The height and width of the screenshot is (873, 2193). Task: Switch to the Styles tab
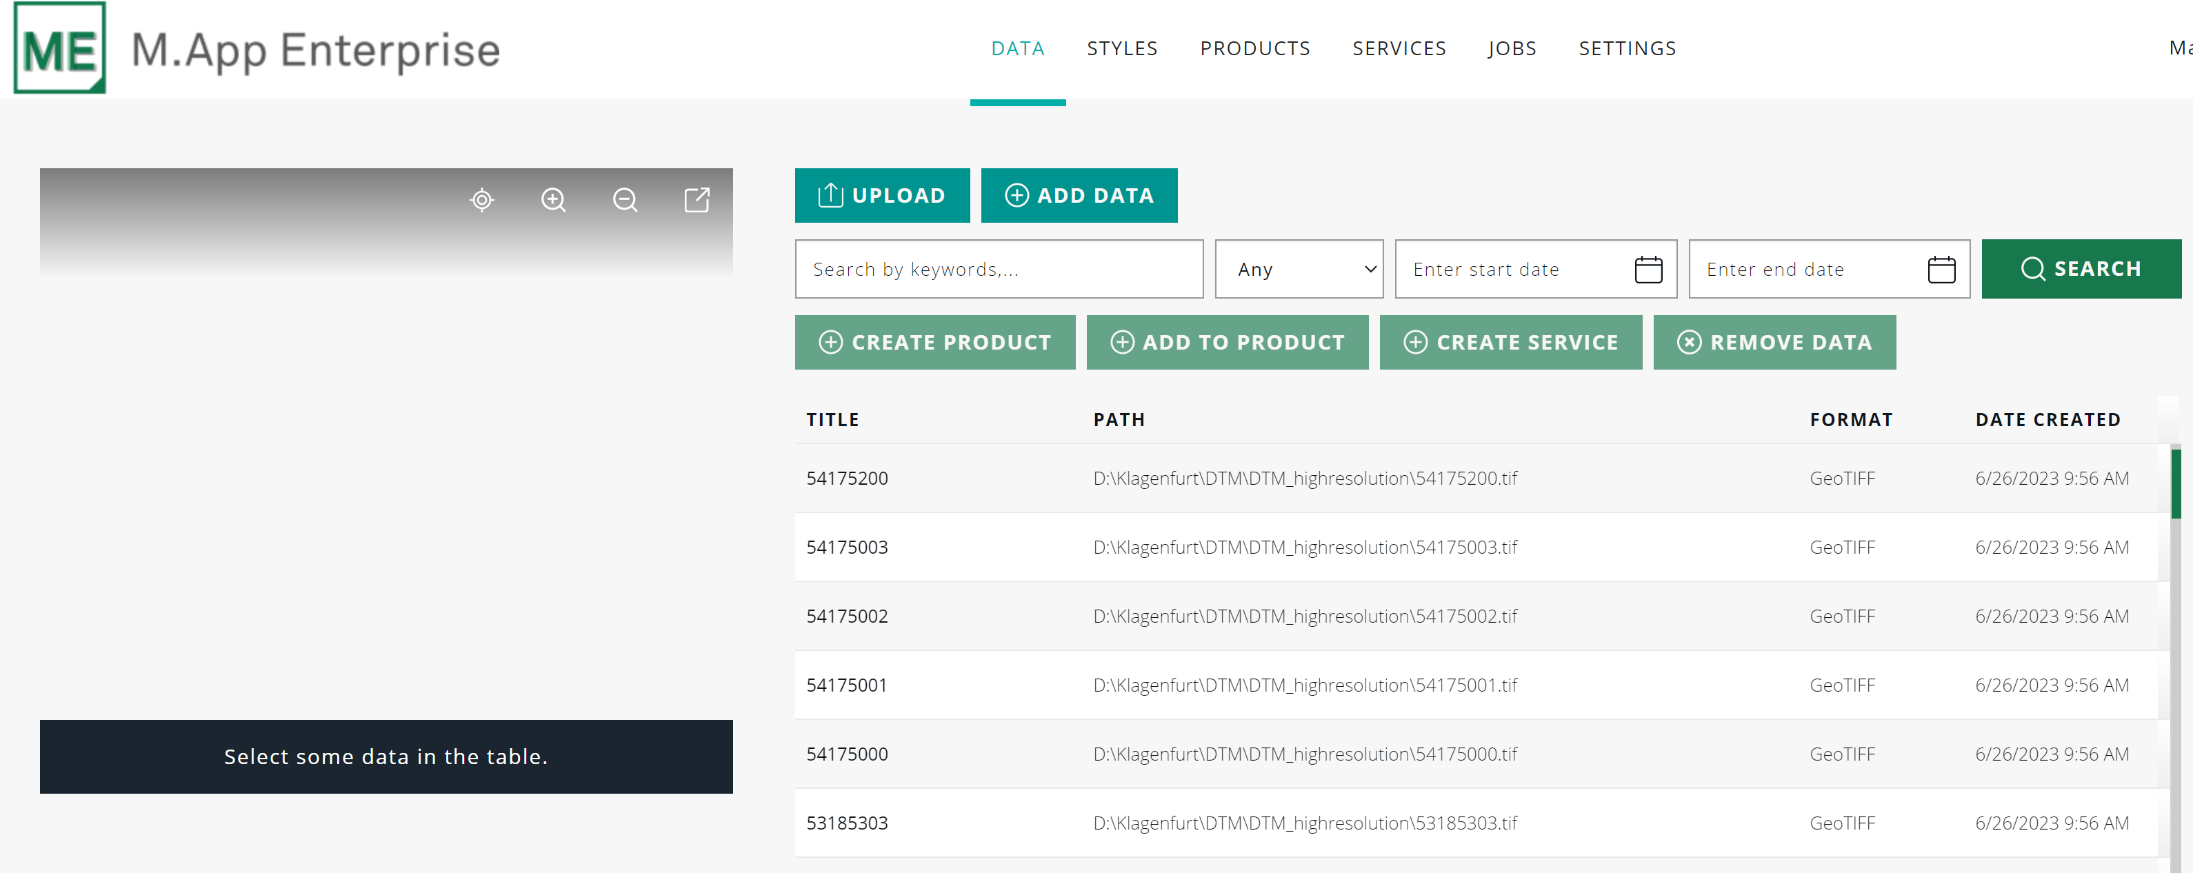pos(1121,48)
